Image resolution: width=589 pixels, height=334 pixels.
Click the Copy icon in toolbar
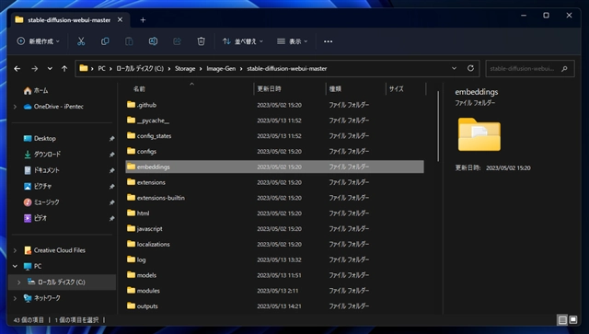click(x=105, y=41)
